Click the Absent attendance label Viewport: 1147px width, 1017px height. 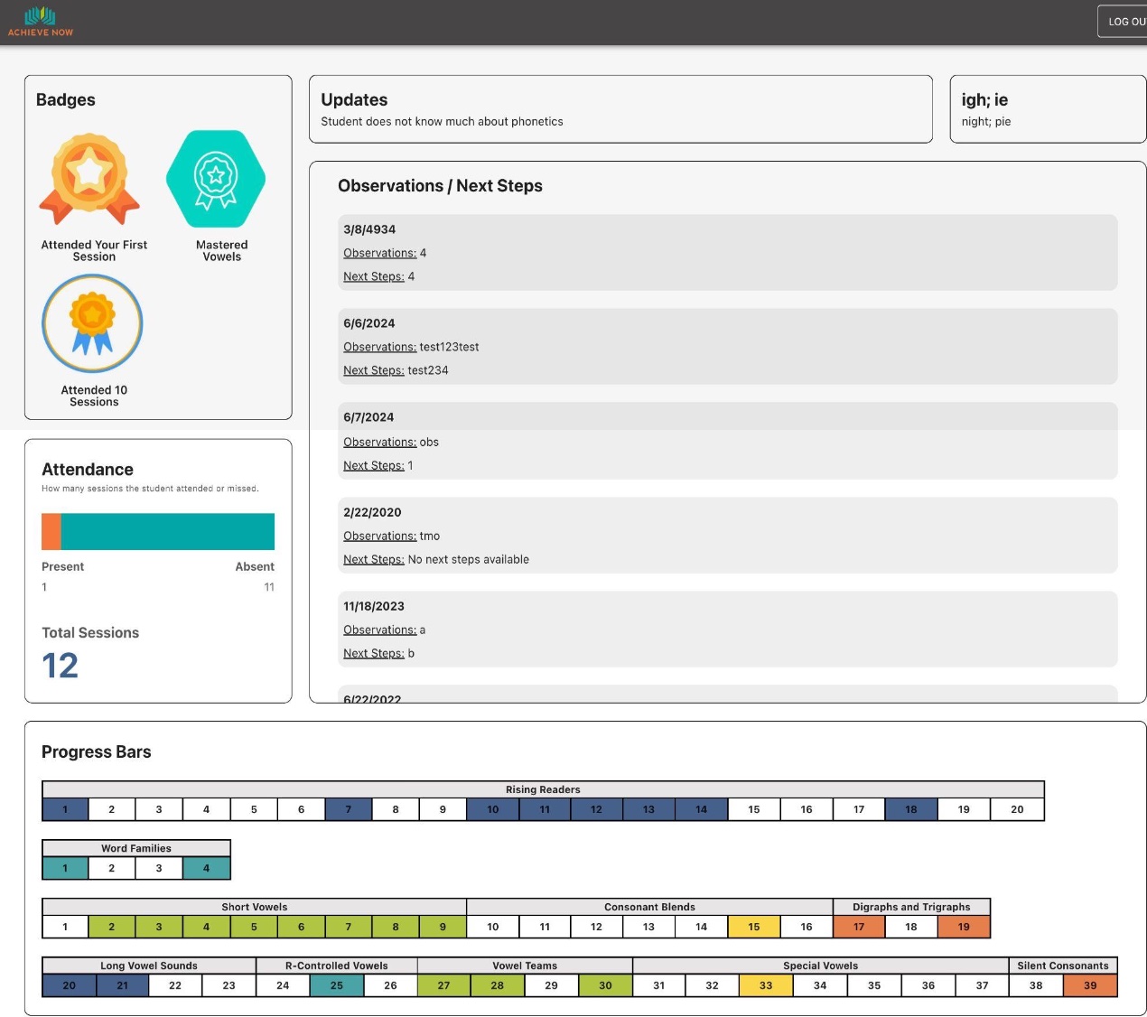coord(255,566)
